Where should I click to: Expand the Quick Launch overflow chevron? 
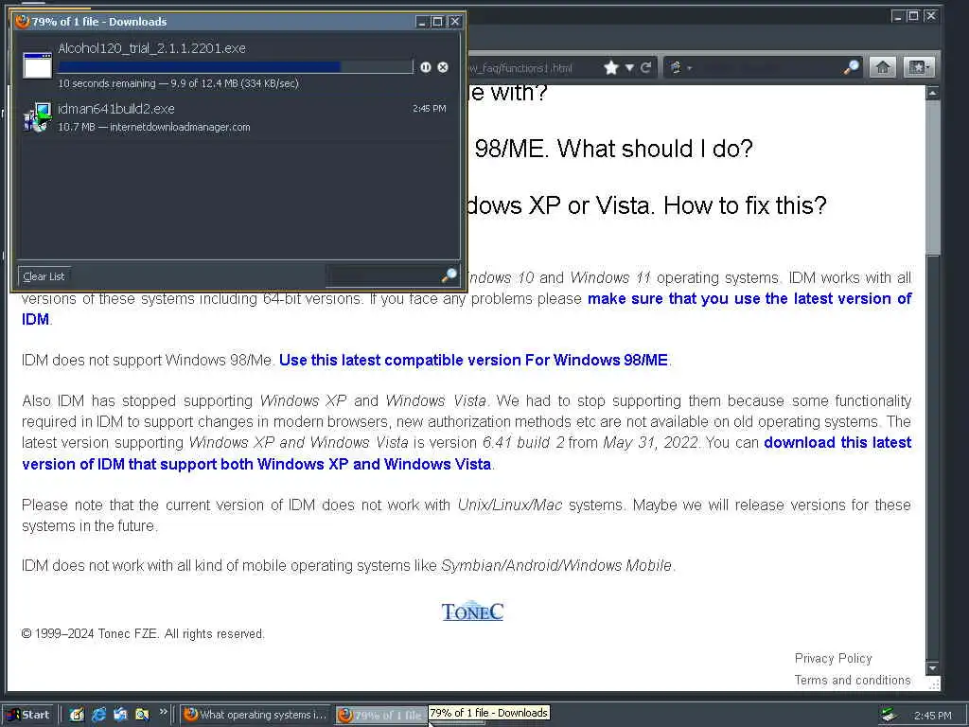tap(163, 712)
